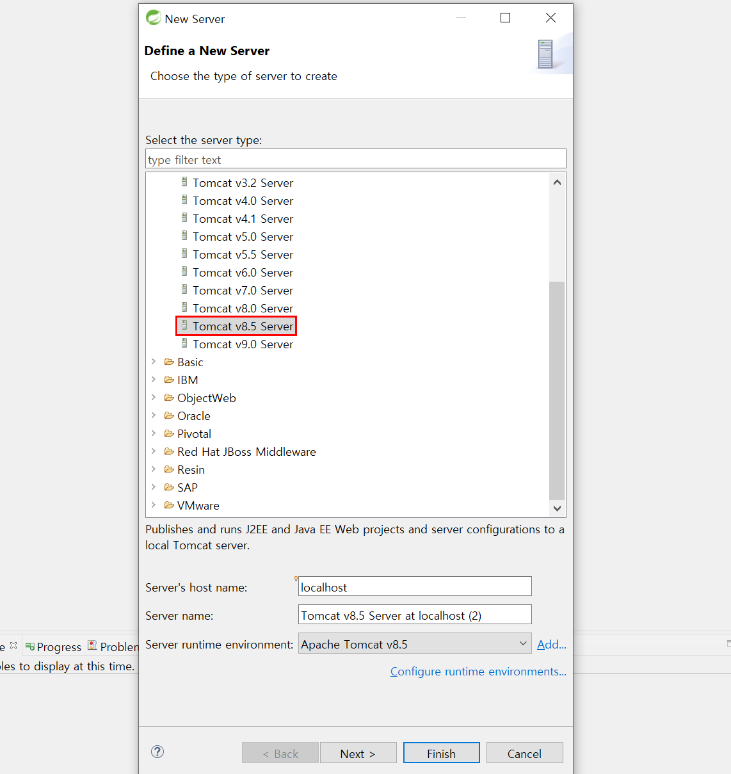Click the Finish button
Screen dimensions: 731x774
441,753
